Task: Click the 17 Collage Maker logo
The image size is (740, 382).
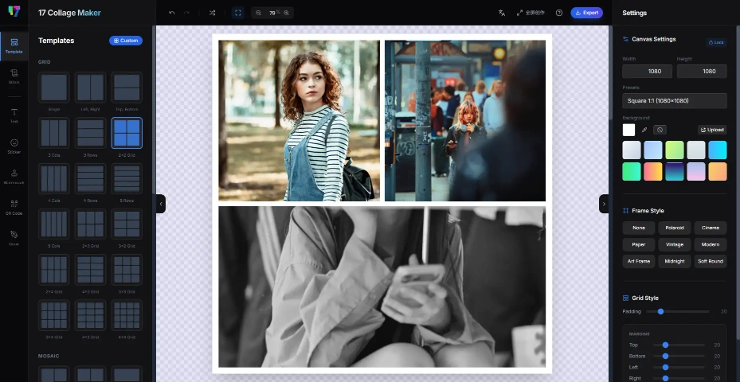Action: click(14, 12)
